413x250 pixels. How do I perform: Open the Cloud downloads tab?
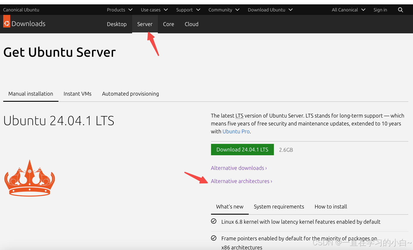pos(191,24)
